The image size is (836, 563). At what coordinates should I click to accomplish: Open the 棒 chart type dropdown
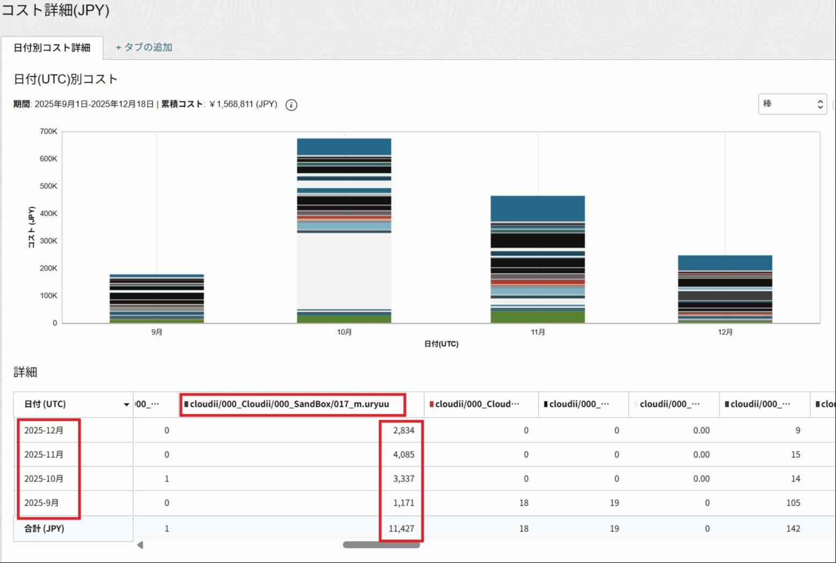792,104
